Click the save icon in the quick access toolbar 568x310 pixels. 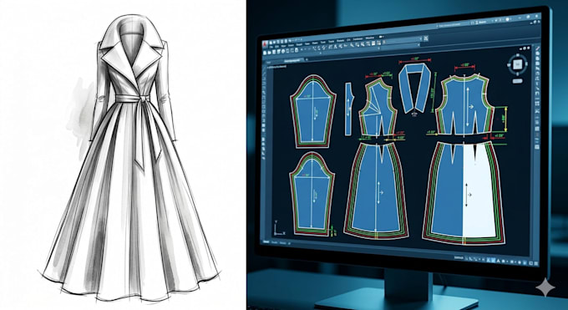[x=278, y=41]
